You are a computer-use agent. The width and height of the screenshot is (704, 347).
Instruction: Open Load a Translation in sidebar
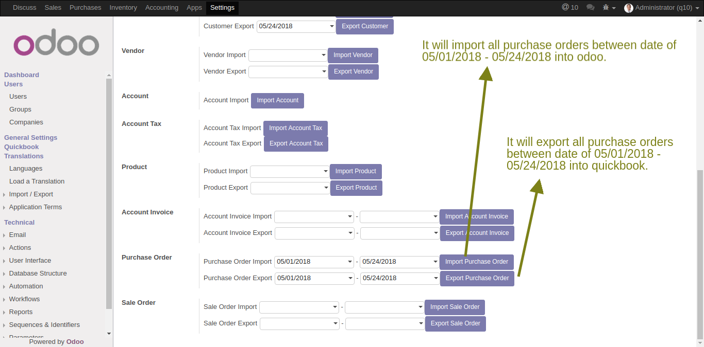[37, 181]
